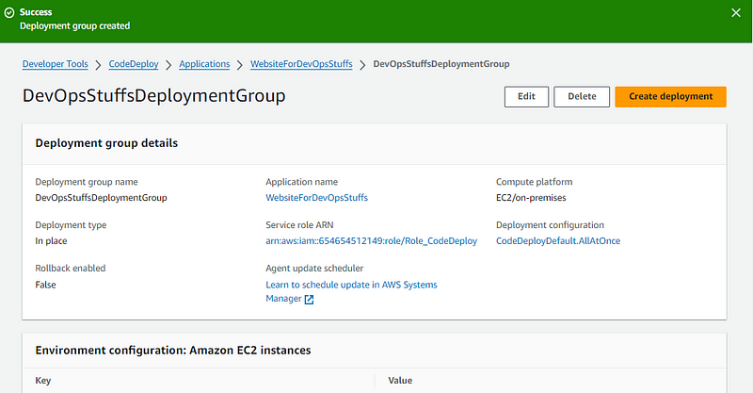Go to Developer Tools breadcrumb
This screenshot has height=393, width=753.
56,64
